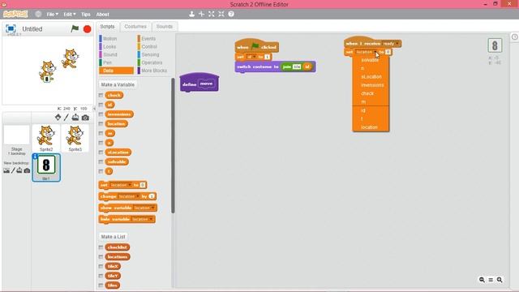Tick the locations list checkbox
The width and height of the screenshot is (519, 292).
coord(101,257)
